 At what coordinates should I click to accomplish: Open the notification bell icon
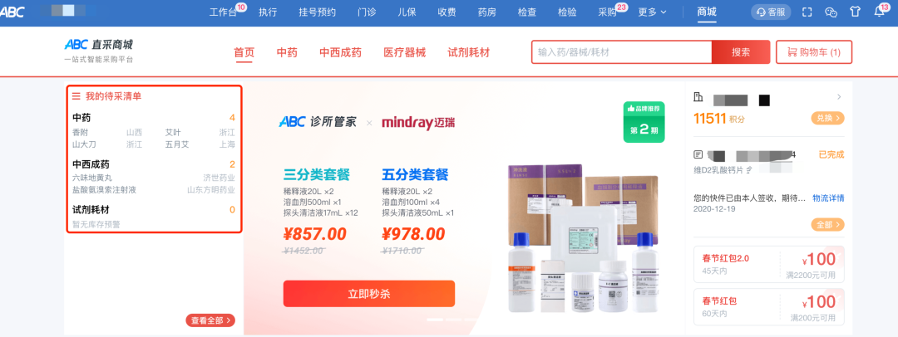(x=879, y=12)
